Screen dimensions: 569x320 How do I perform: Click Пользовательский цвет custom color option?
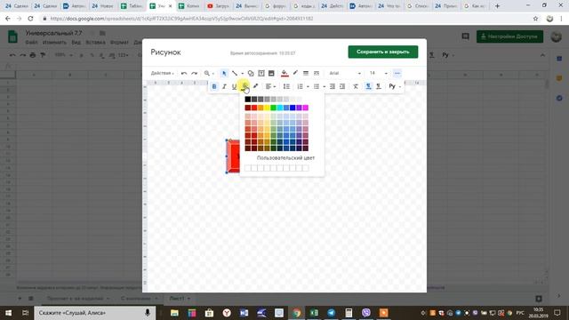coord(285,158)
